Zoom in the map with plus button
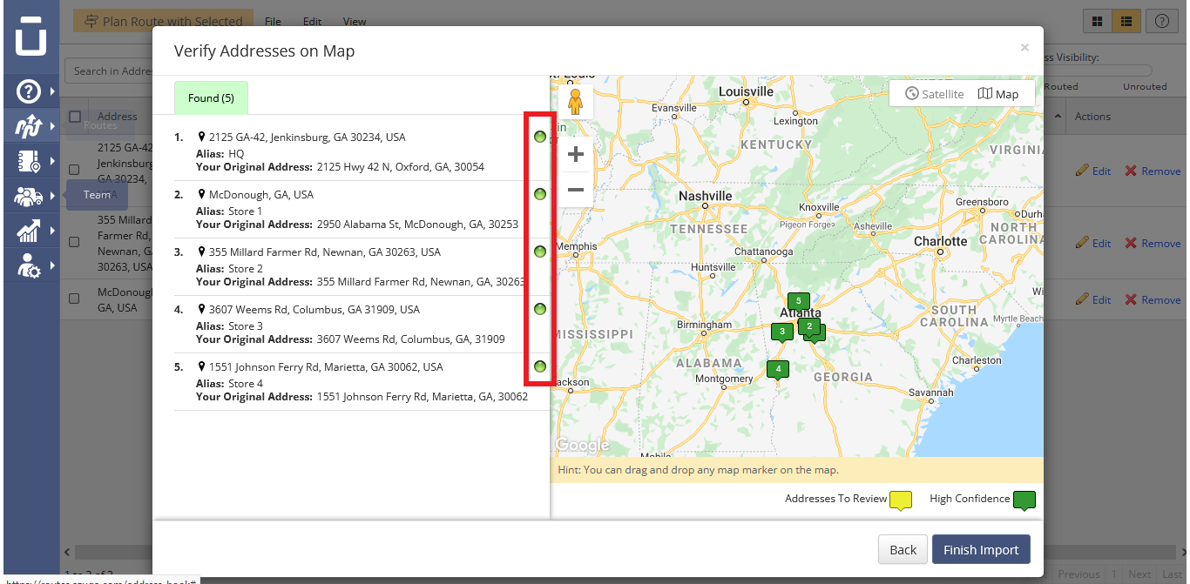 575,155
